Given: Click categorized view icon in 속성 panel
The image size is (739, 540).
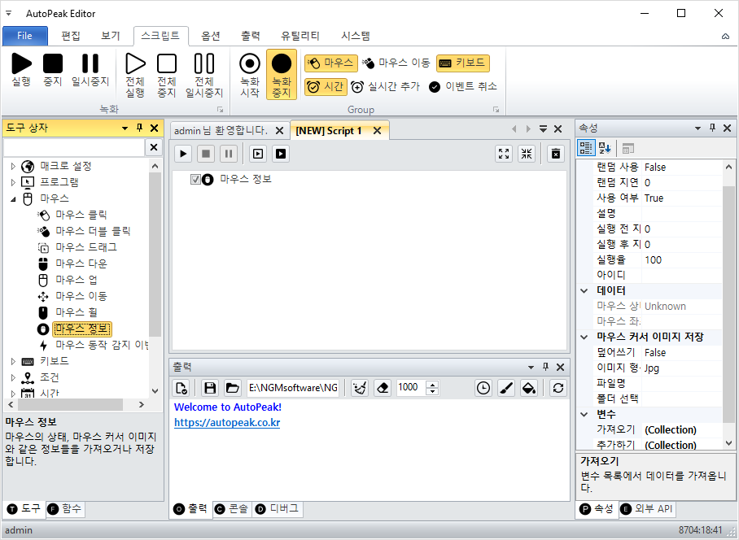Looking at the screenshot, I should (x=586, y=148).
